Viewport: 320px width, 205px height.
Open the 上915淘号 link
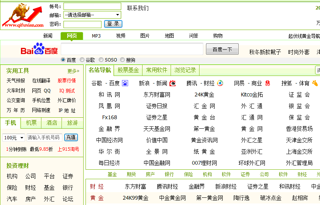point(68,149)
